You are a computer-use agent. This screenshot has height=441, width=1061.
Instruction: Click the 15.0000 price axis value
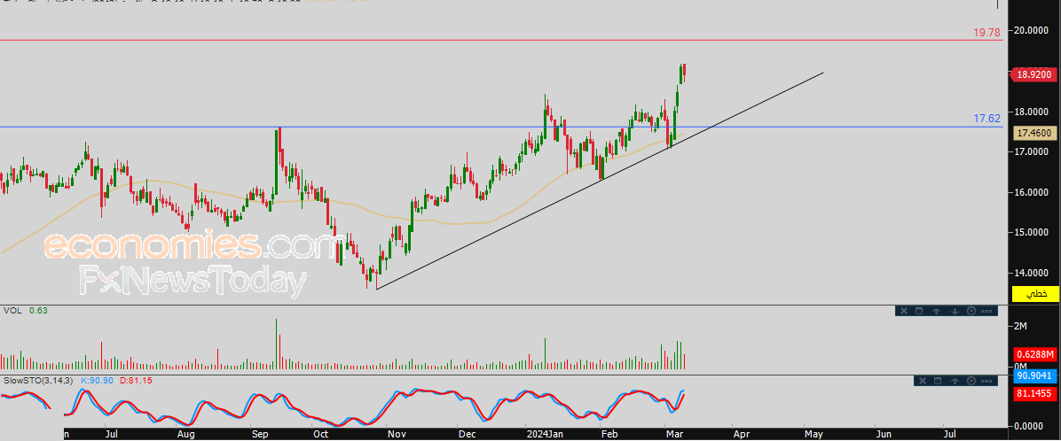click(1033, 232)
